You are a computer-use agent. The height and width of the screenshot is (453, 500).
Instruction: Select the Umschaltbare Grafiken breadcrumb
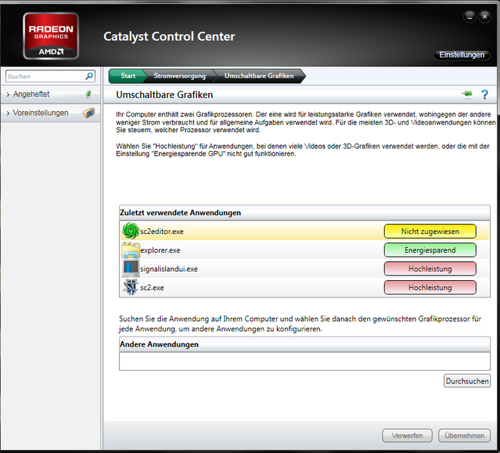point(259,76)
